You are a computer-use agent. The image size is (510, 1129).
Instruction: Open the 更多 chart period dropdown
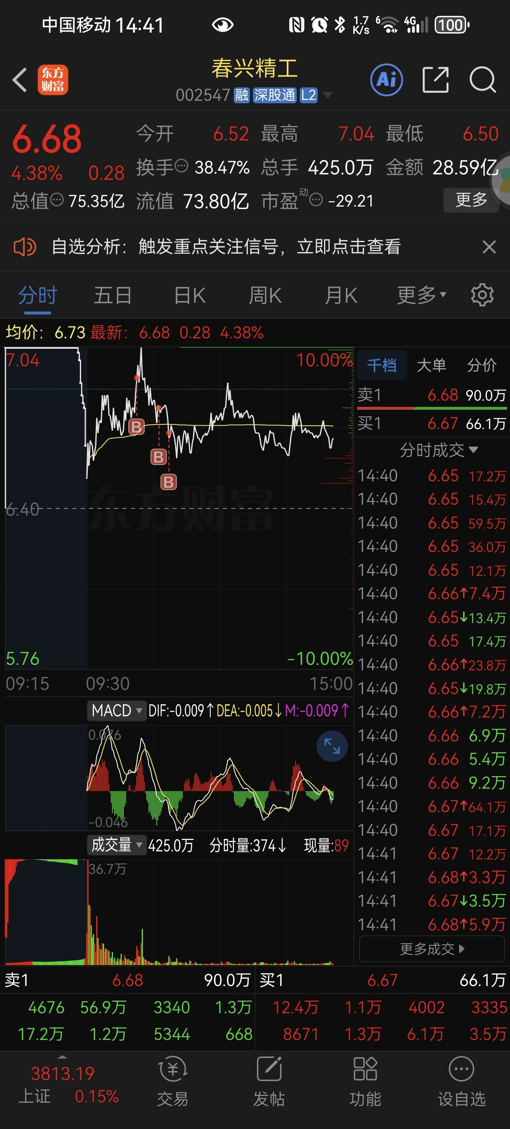pyautogui.click(x=421, y=295)
